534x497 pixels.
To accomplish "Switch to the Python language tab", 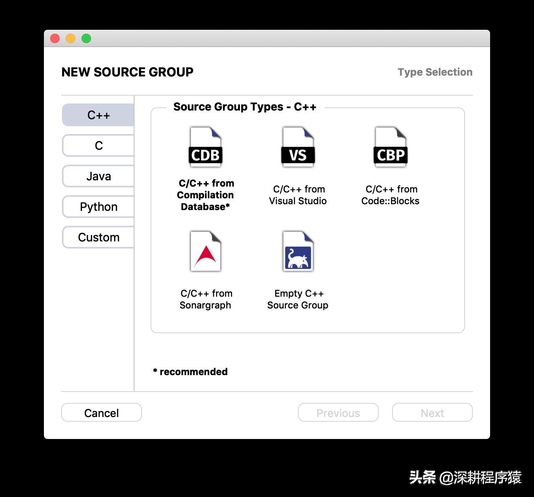I will coord(98,207).
